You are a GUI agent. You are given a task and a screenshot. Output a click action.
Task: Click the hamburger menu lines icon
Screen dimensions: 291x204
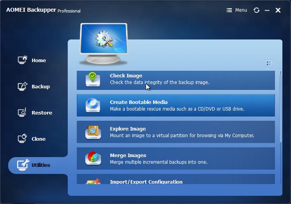[229, 10]
